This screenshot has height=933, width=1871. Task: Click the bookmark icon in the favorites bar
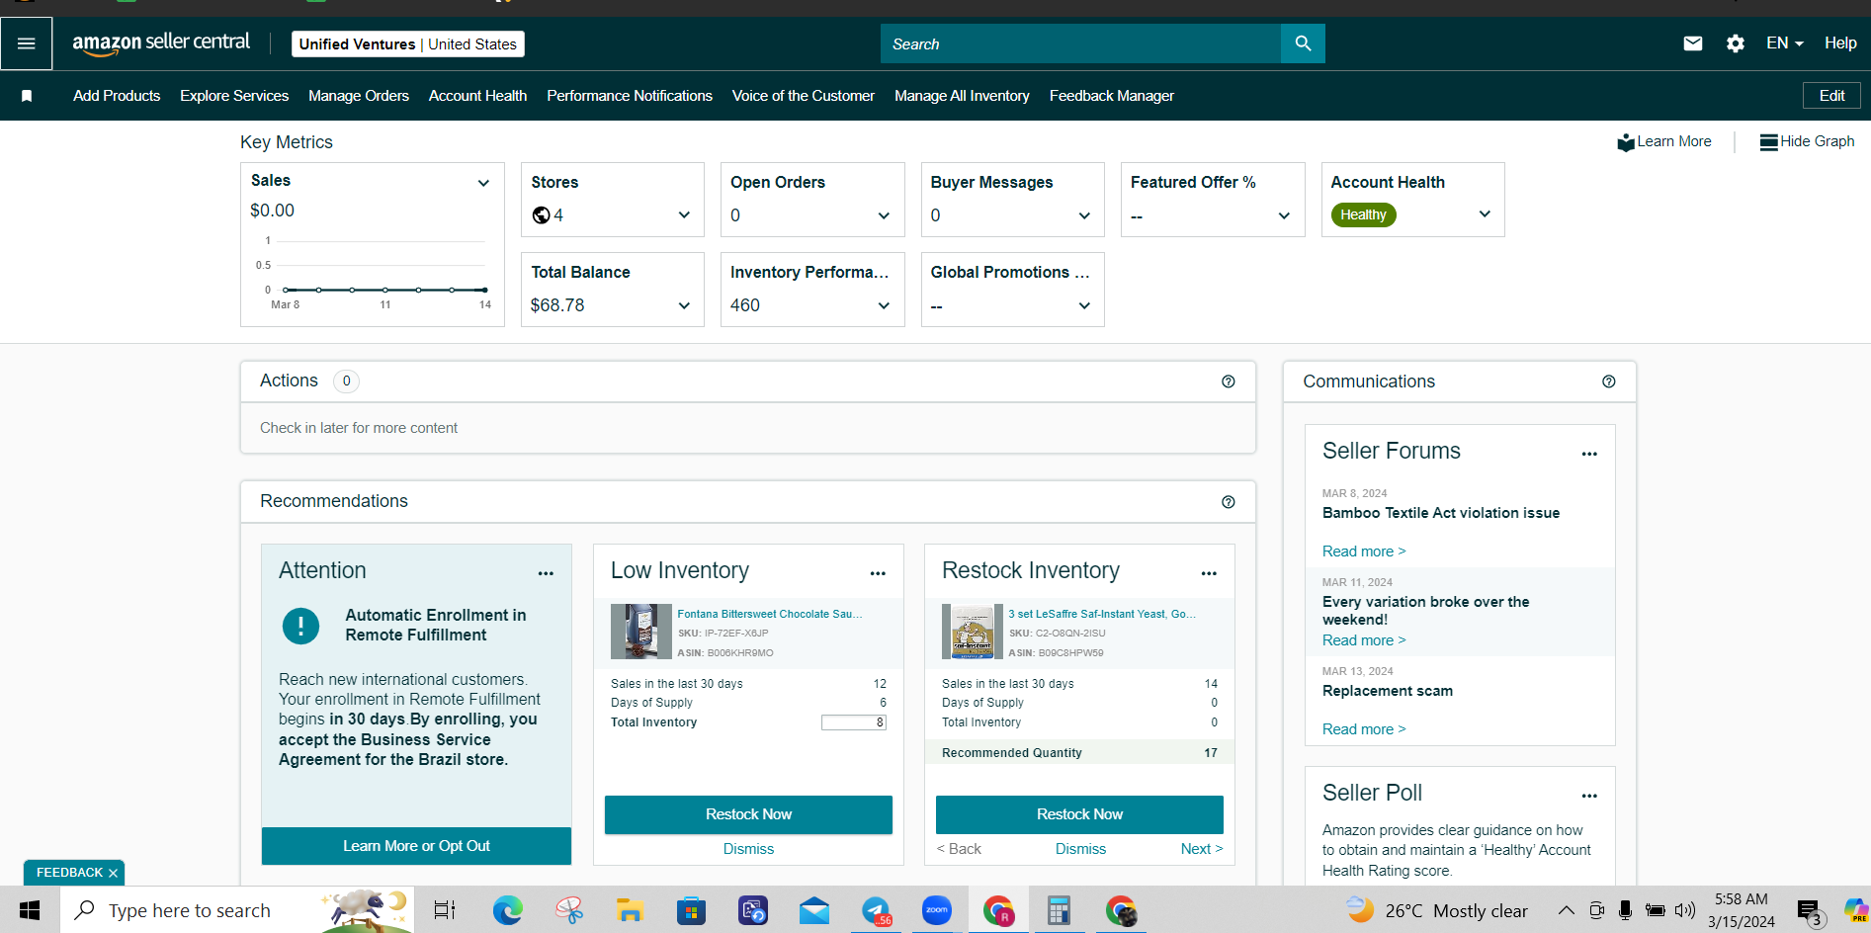27,96
